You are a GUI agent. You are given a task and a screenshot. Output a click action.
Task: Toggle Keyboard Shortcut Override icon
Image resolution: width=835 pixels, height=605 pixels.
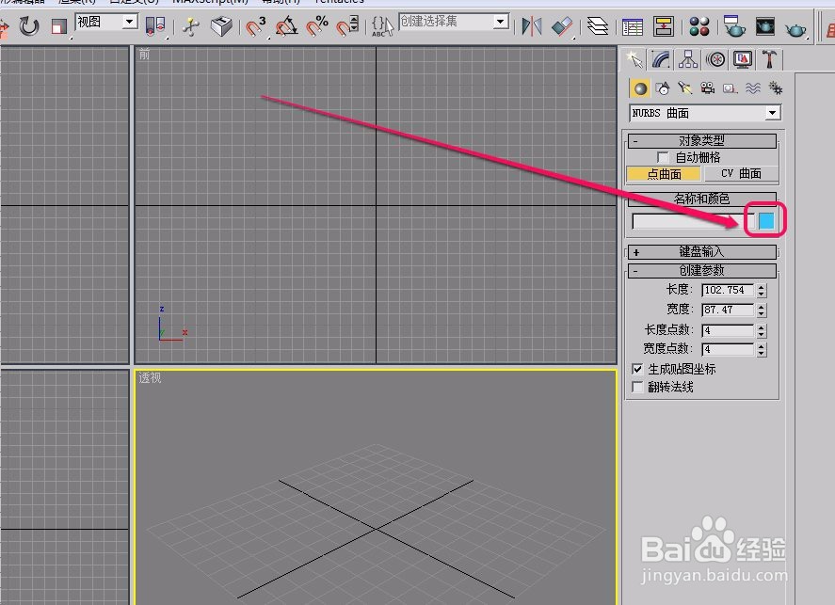point(221,25)
